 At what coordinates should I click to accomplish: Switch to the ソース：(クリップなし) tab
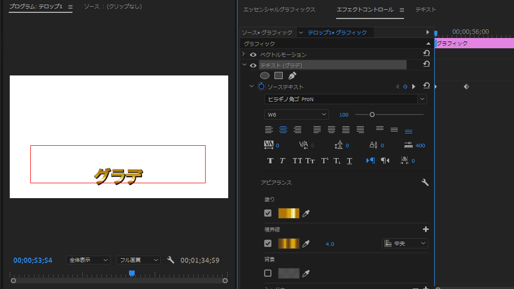113,6
